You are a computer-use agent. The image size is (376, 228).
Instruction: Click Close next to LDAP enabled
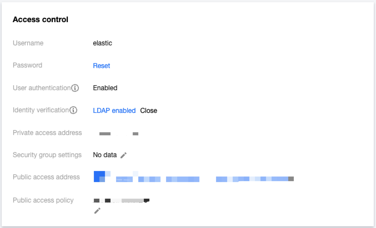[149, 110]
